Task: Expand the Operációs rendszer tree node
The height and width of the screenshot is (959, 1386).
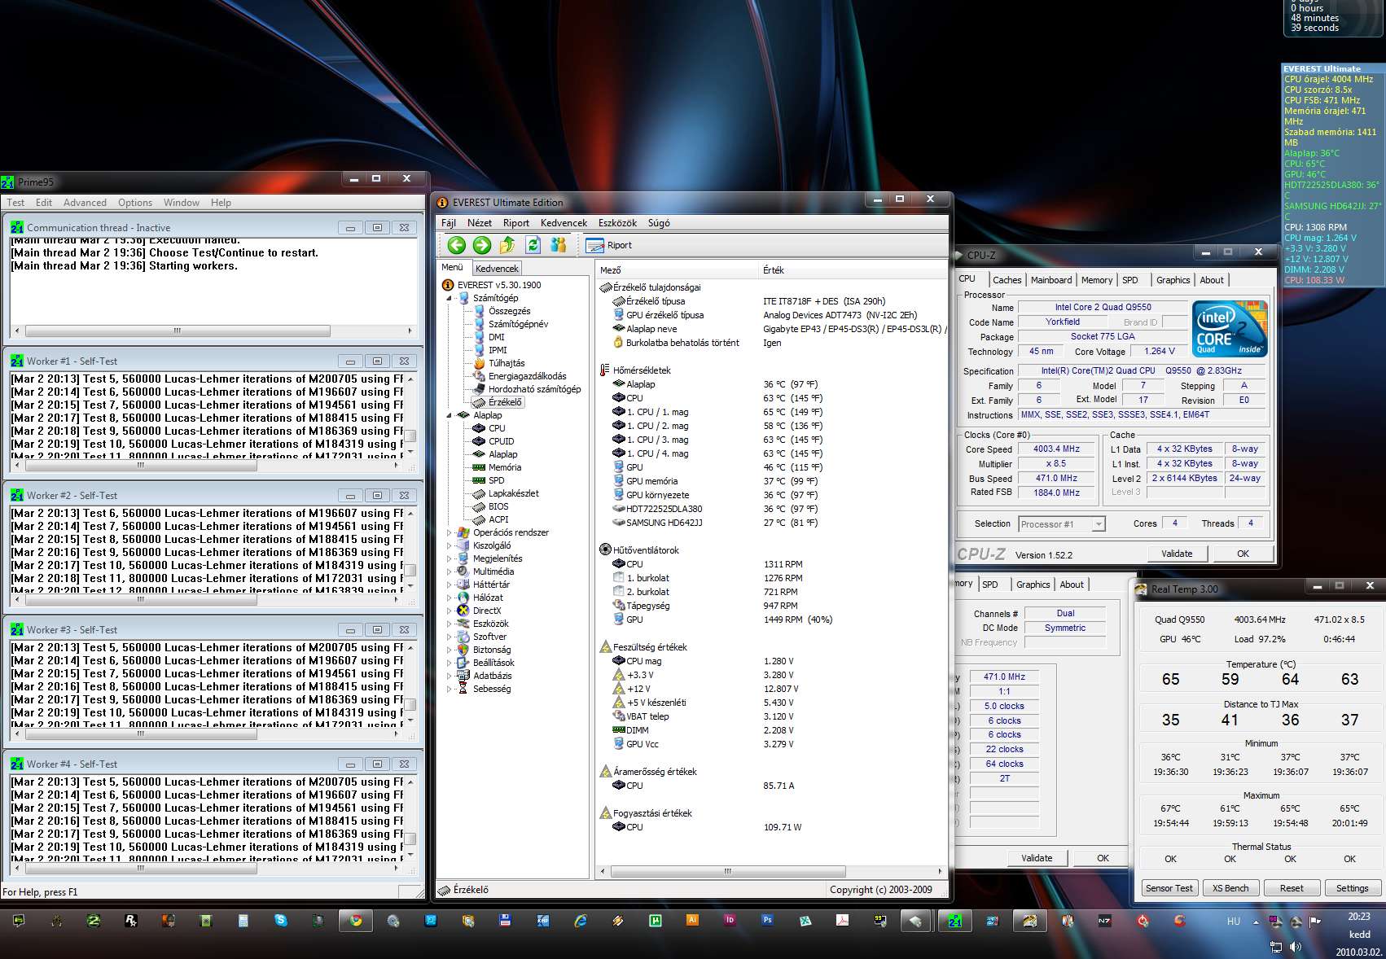Action: [449, 532]
